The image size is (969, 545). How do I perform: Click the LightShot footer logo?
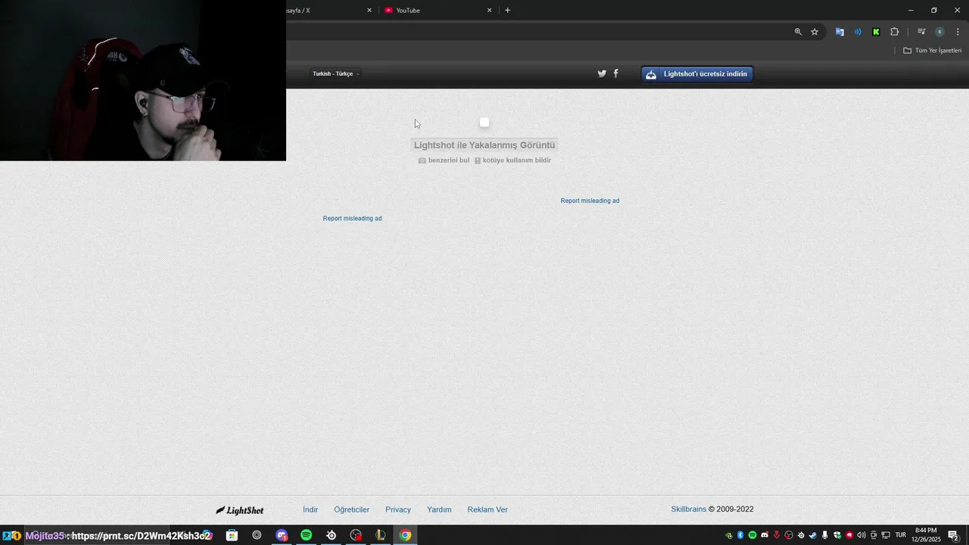240,510
